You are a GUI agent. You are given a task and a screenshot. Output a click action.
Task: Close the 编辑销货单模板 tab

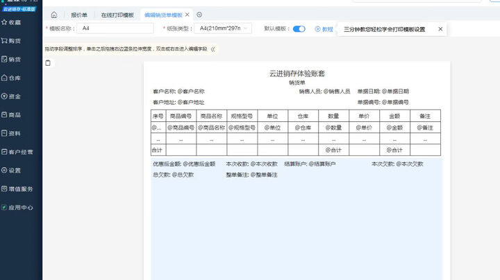[x=187, y=15]
